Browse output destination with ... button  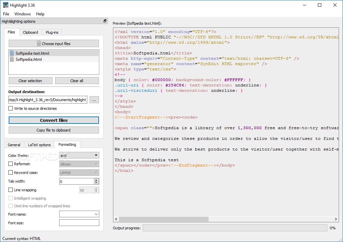94,100
